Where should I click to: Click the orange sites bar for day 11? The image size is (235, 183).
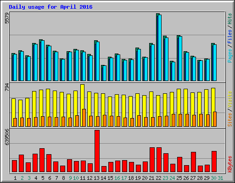[x=84, y=118]
